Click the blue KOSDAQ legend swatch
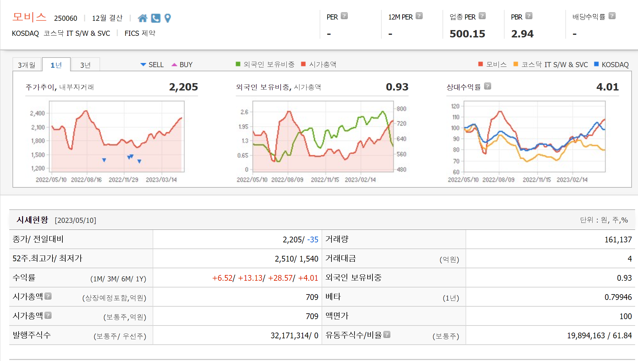The height and width of the screenshot is (361, 638). (596, 64)
